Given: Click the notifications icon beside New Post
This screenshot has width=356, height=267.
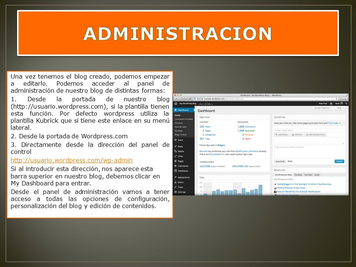Looking at the screenshot, I should tap(331, 103).
